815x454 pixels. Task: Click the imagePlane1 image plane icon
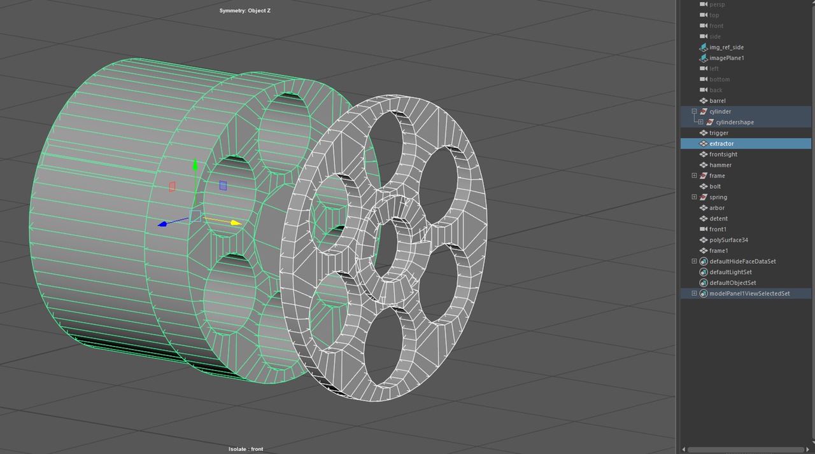click(704, 58)
